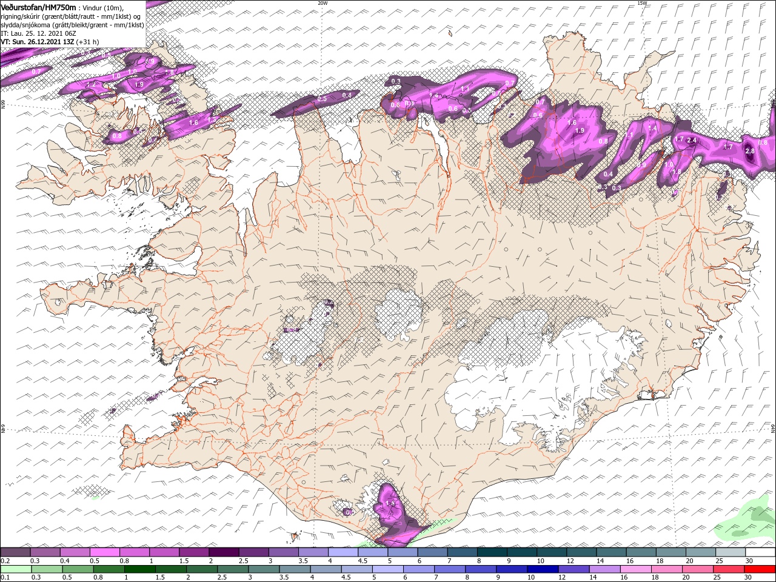Click the 'Vindur (10m)' text in header
Screen dimensions: 776x582
(x=102, y=7)
